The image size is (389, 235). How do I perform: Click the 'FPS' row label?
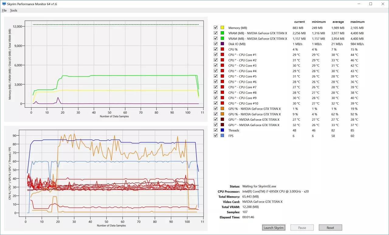click(x=231, y=136)
